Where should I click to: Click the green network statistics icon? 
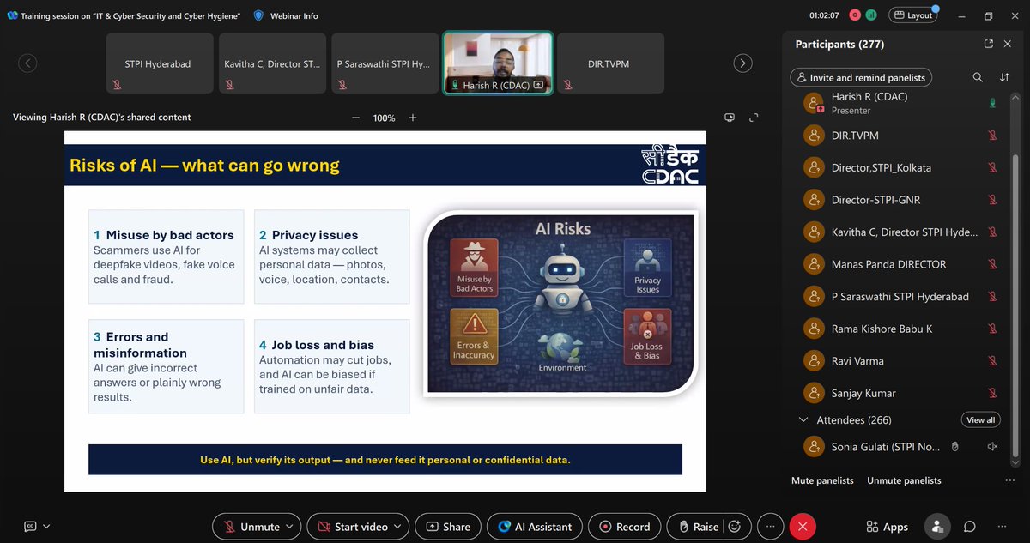[x=871, y=15]
